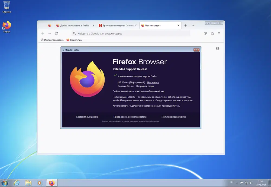Launch Internet Explorer from the taskbar

pyautogui.click(x=17, y=183)
